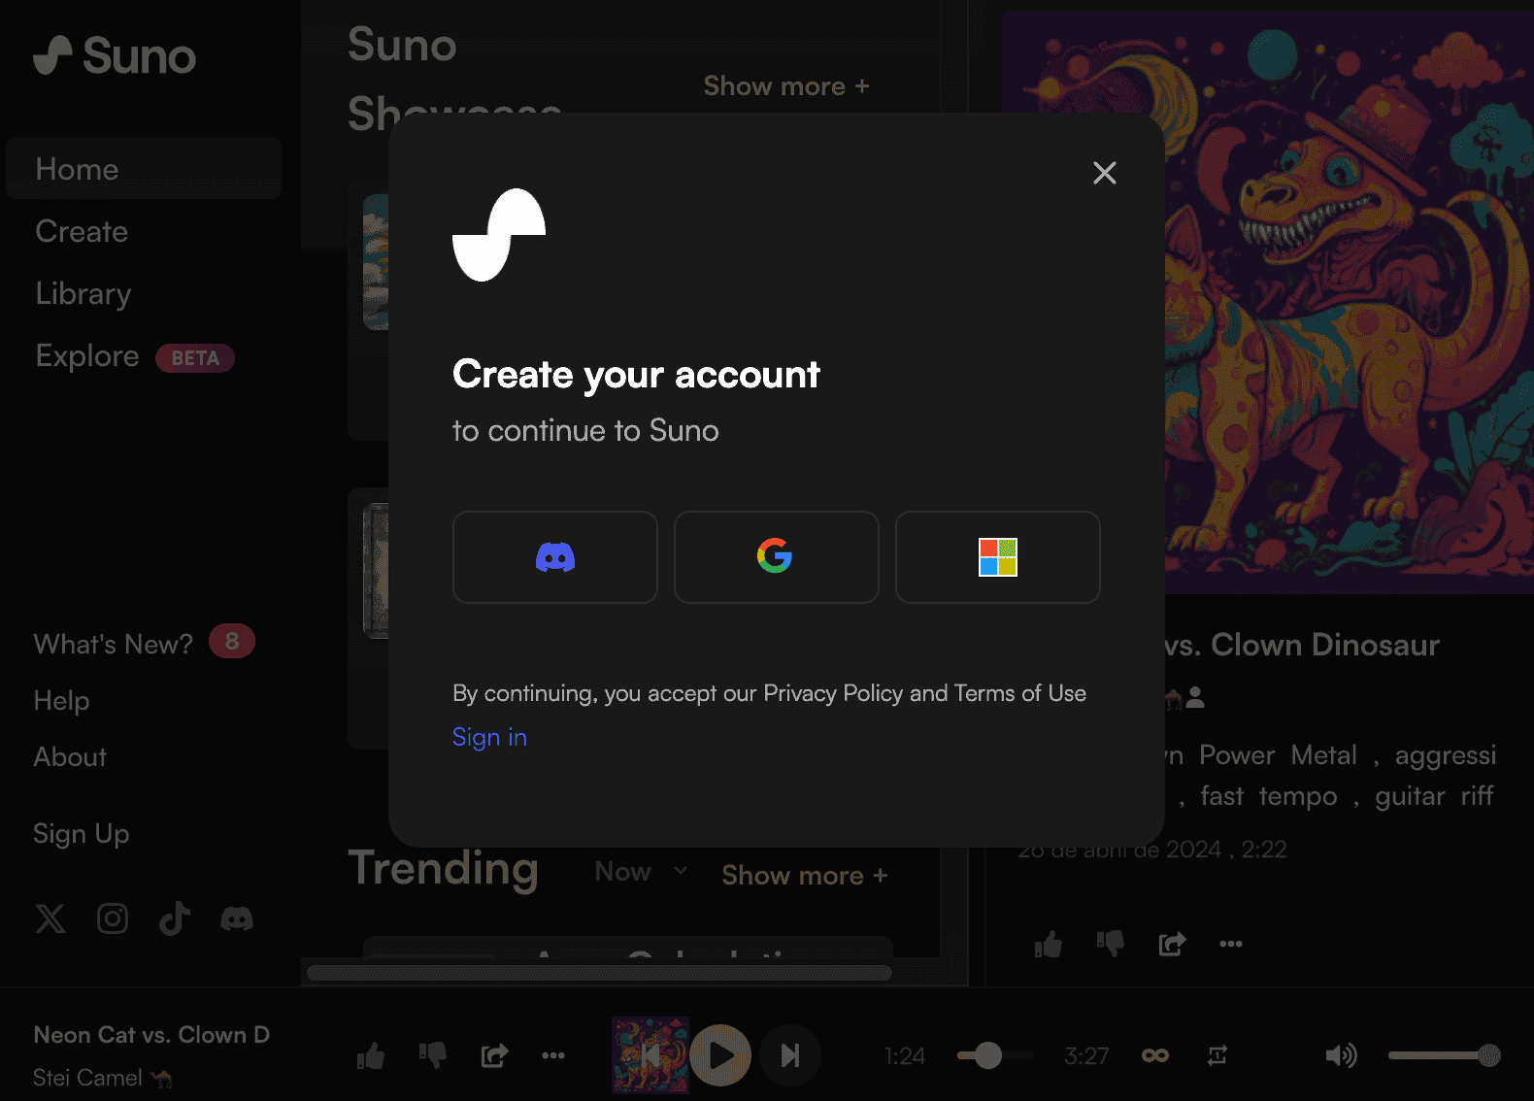This screenshot has height=1101, width=1534.
Task: Dislike the song in the details panel
Action: point(1111,944)
